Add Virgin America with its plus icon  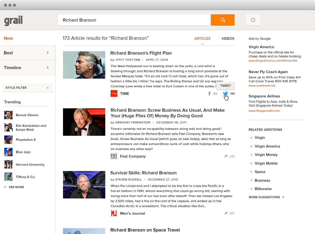click(251, 146)
